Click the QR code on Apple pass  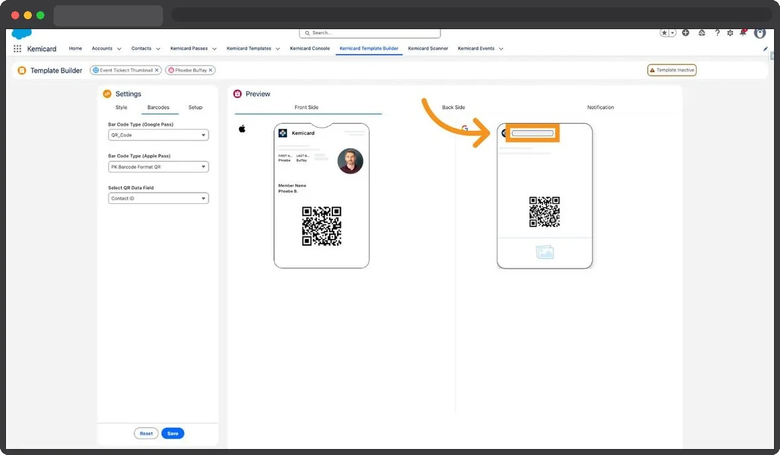coord(322,226)
